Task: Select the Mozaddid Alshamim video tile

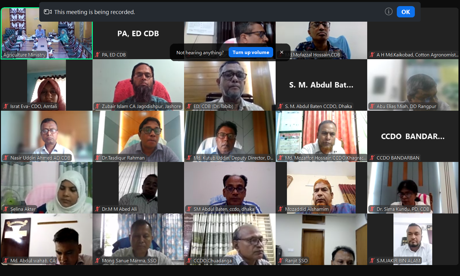Action: pos(321,188)
